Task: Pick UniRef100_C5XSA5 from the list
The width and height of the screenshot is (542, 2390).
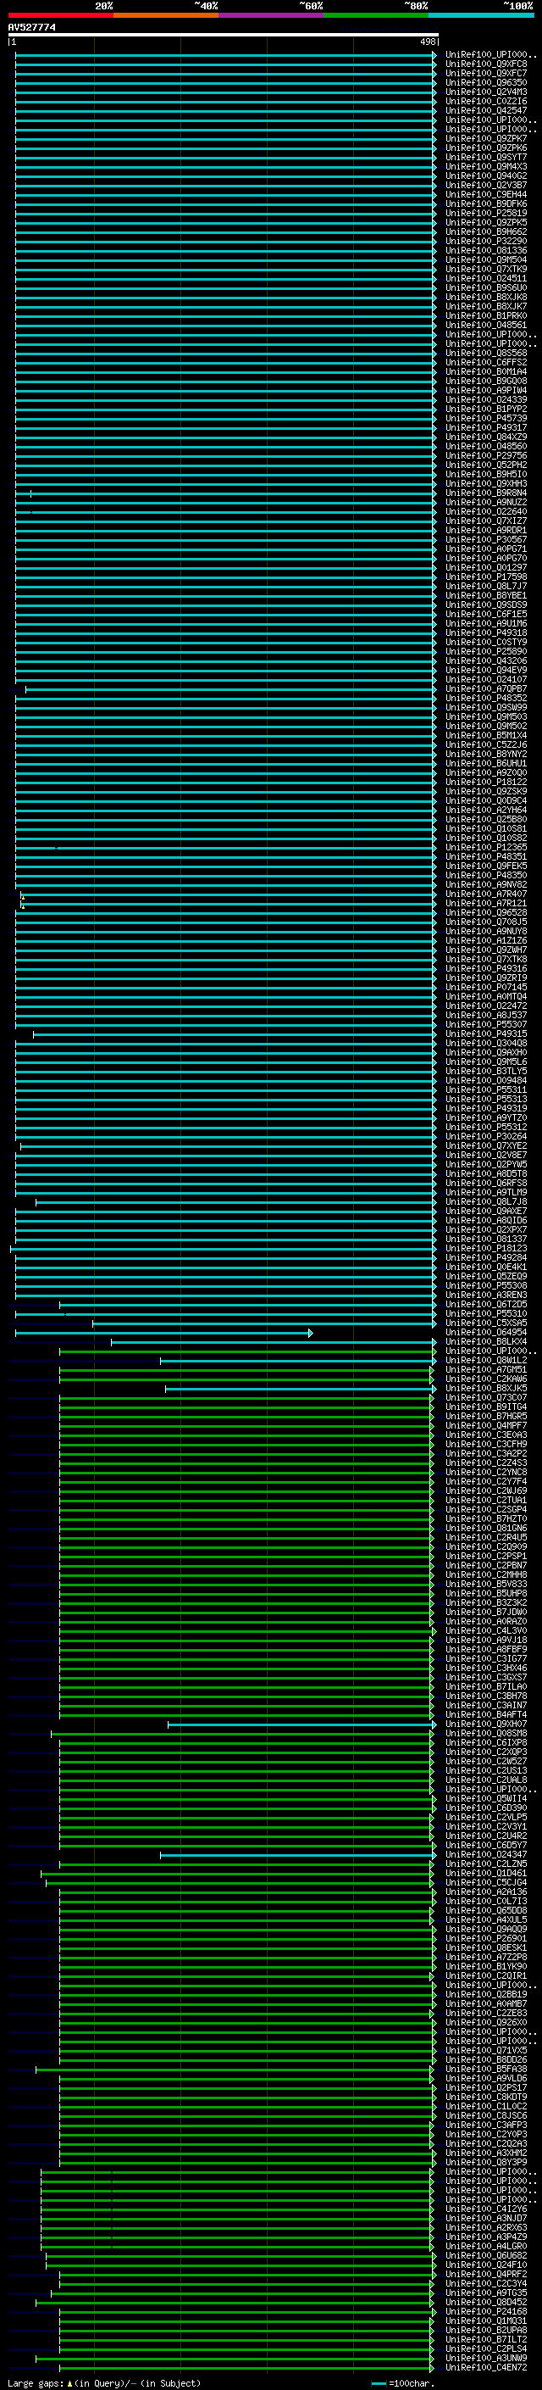Action: pos(486,1323)
